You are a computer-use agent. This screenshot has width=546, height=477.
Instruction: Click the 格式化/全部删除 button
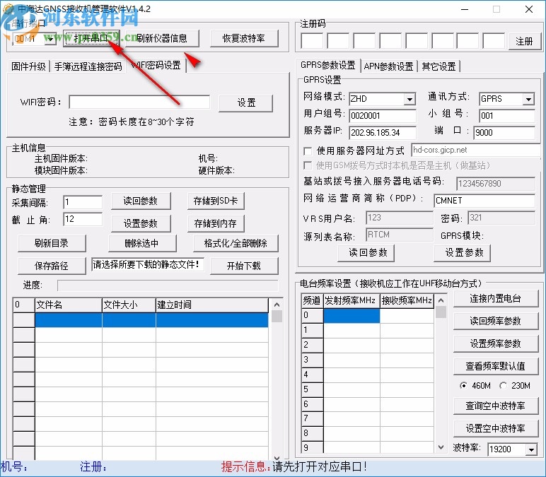(236, 243)
